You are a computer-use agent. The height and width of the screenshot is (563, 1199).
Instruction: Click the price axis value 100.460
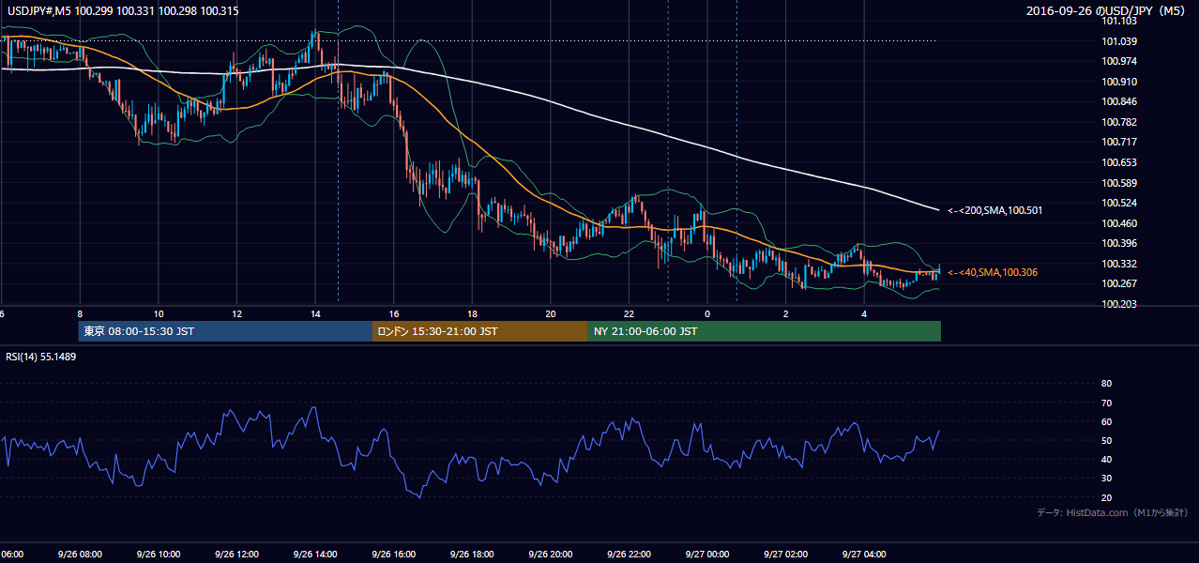pyautogui.click(x=1118, y=223)
